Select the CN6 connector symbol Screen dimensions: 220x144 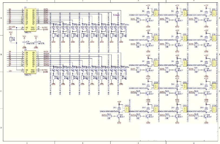pyautogui.click(x=214, y=38)
